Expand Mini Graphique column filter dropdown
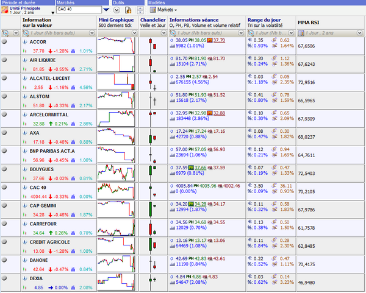This screenshot has height=293, width=366. click(134, 33)
